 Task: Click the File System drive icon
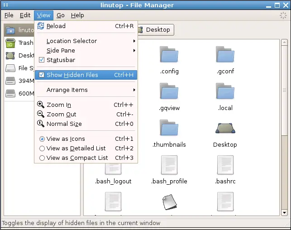coord(10,68)
